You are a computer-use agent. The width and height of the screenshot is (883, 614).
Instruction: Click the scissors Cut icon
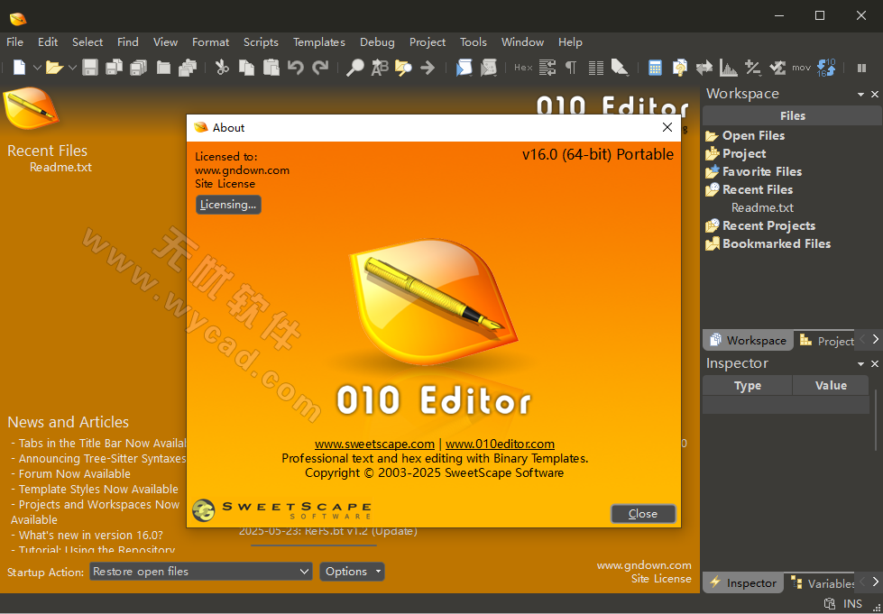click(x=222, y=67)
